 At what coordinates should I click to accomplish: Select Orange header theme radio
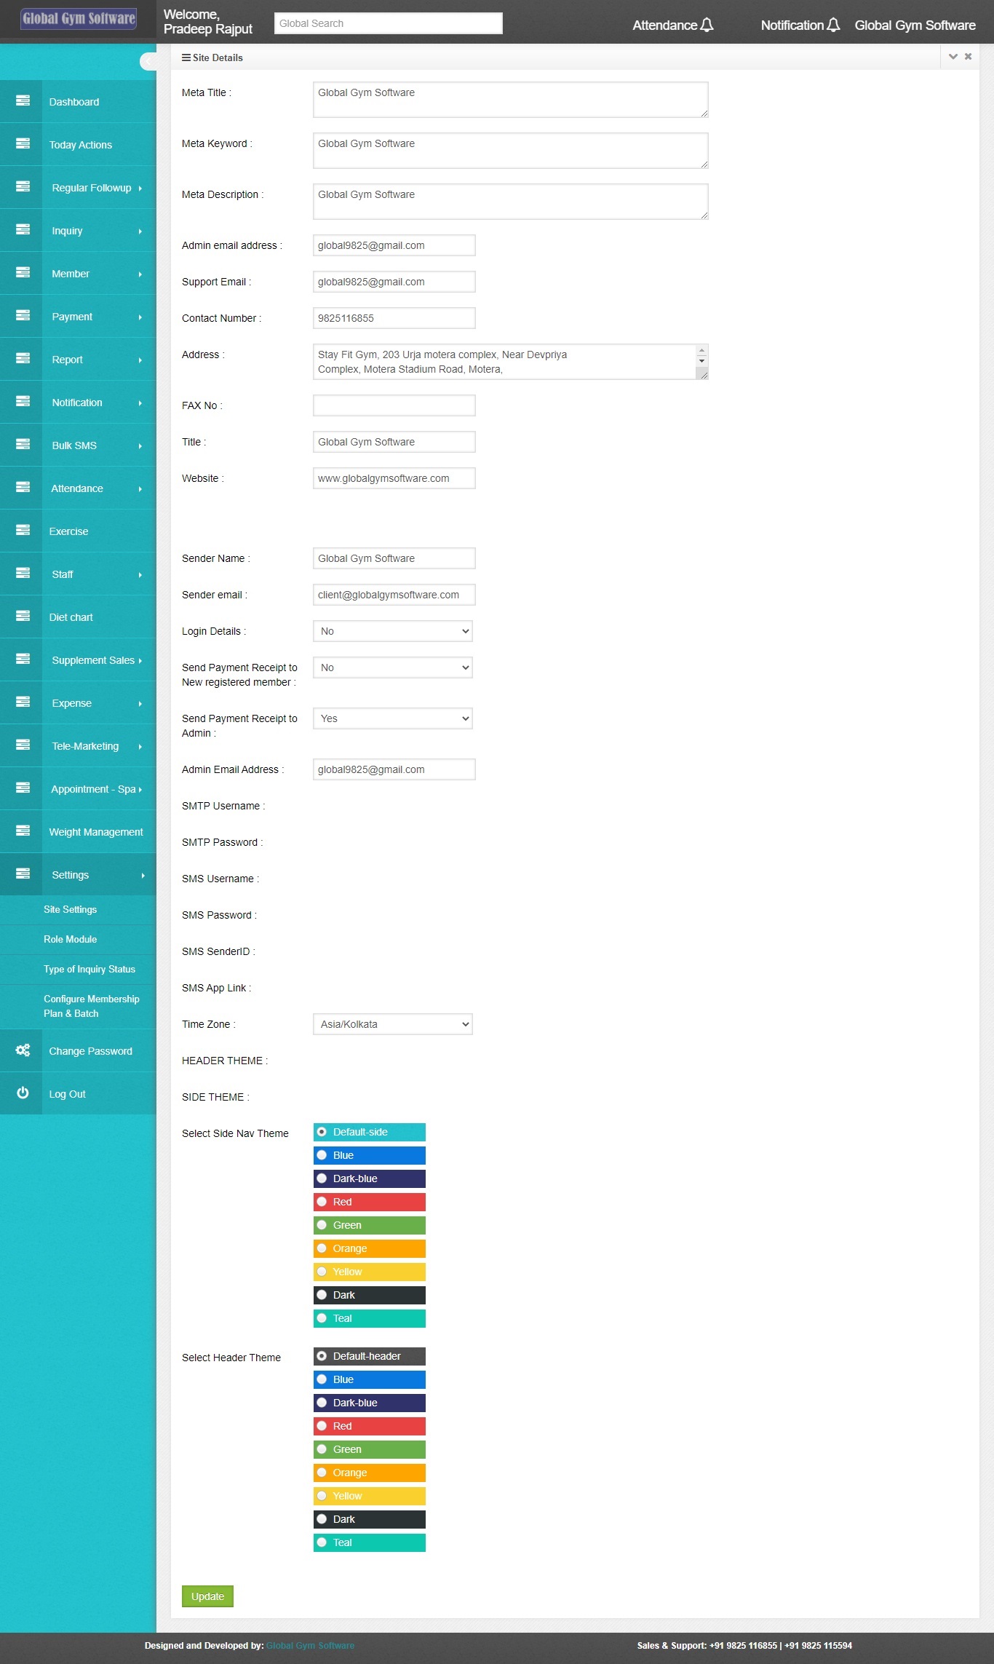point(322,1473)
